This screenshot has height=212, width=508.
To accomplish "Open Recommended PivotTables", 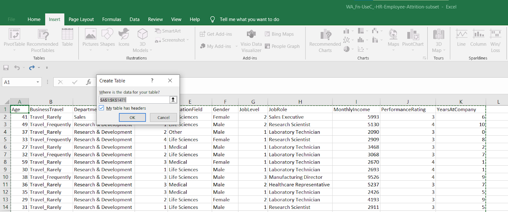I will tap(43, 35).
